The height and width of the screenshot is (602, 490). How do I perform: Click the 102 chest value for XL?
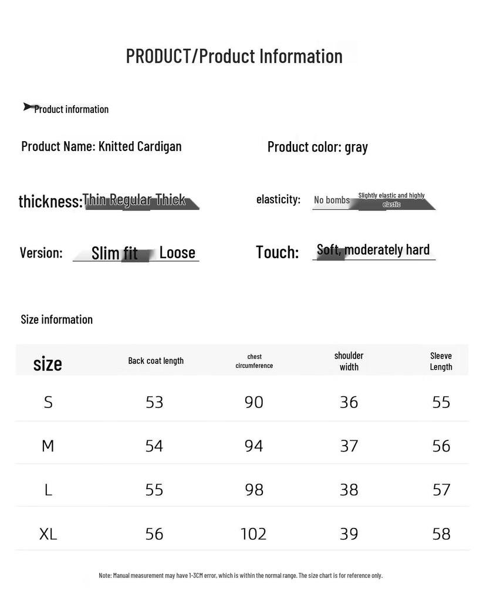click(x=254, y=534)
